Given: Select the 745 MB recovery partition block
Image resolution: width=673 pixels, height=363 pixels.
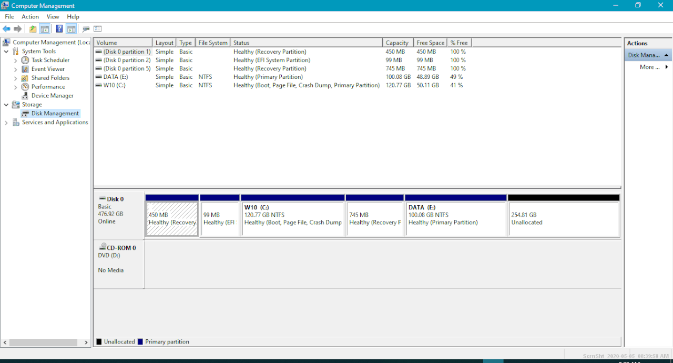Looking at the screenshot, I should (375, 216).
